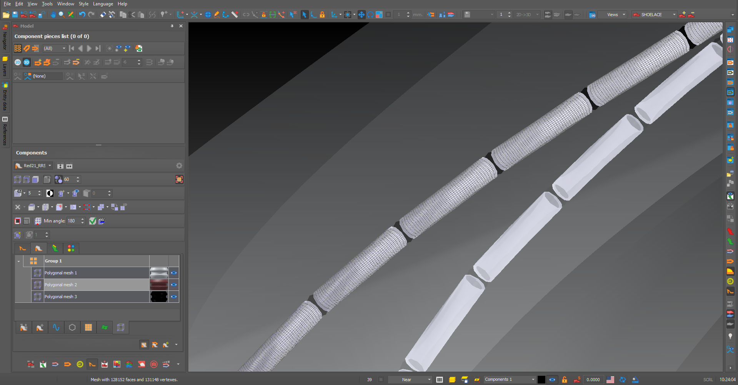
Task: Click the Views button in the toolbar
Action: tap(613, 15)
